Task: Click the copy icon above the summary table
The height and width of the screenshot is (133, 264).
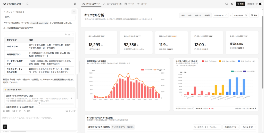Action: [x=66, y=34]
